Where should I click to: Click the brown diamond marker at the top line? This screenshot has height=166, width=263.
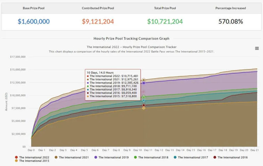(x=144, y=80)
